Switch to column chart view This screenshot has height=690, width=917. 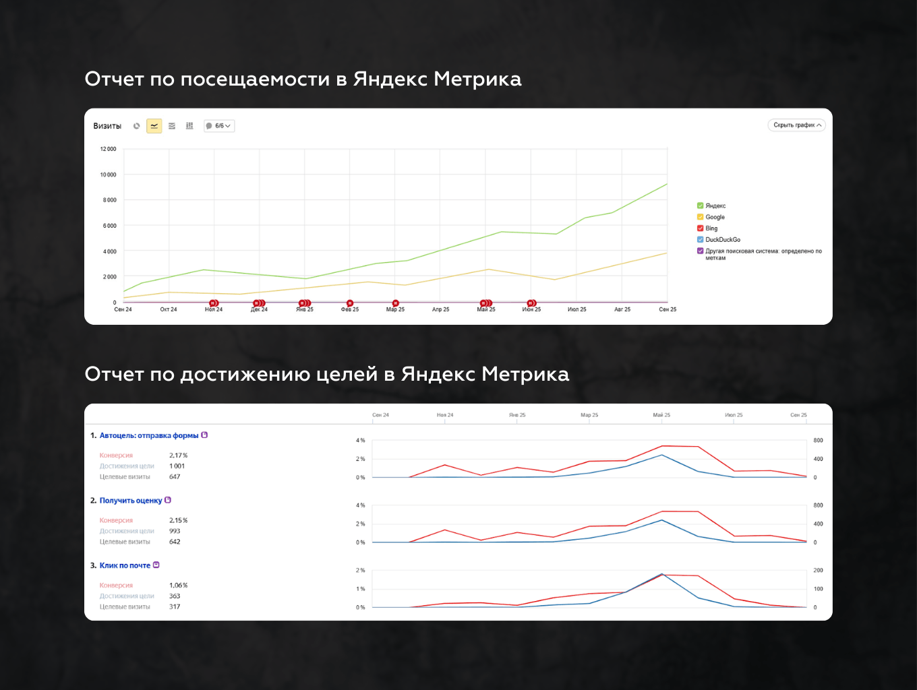tap(189, 126)
